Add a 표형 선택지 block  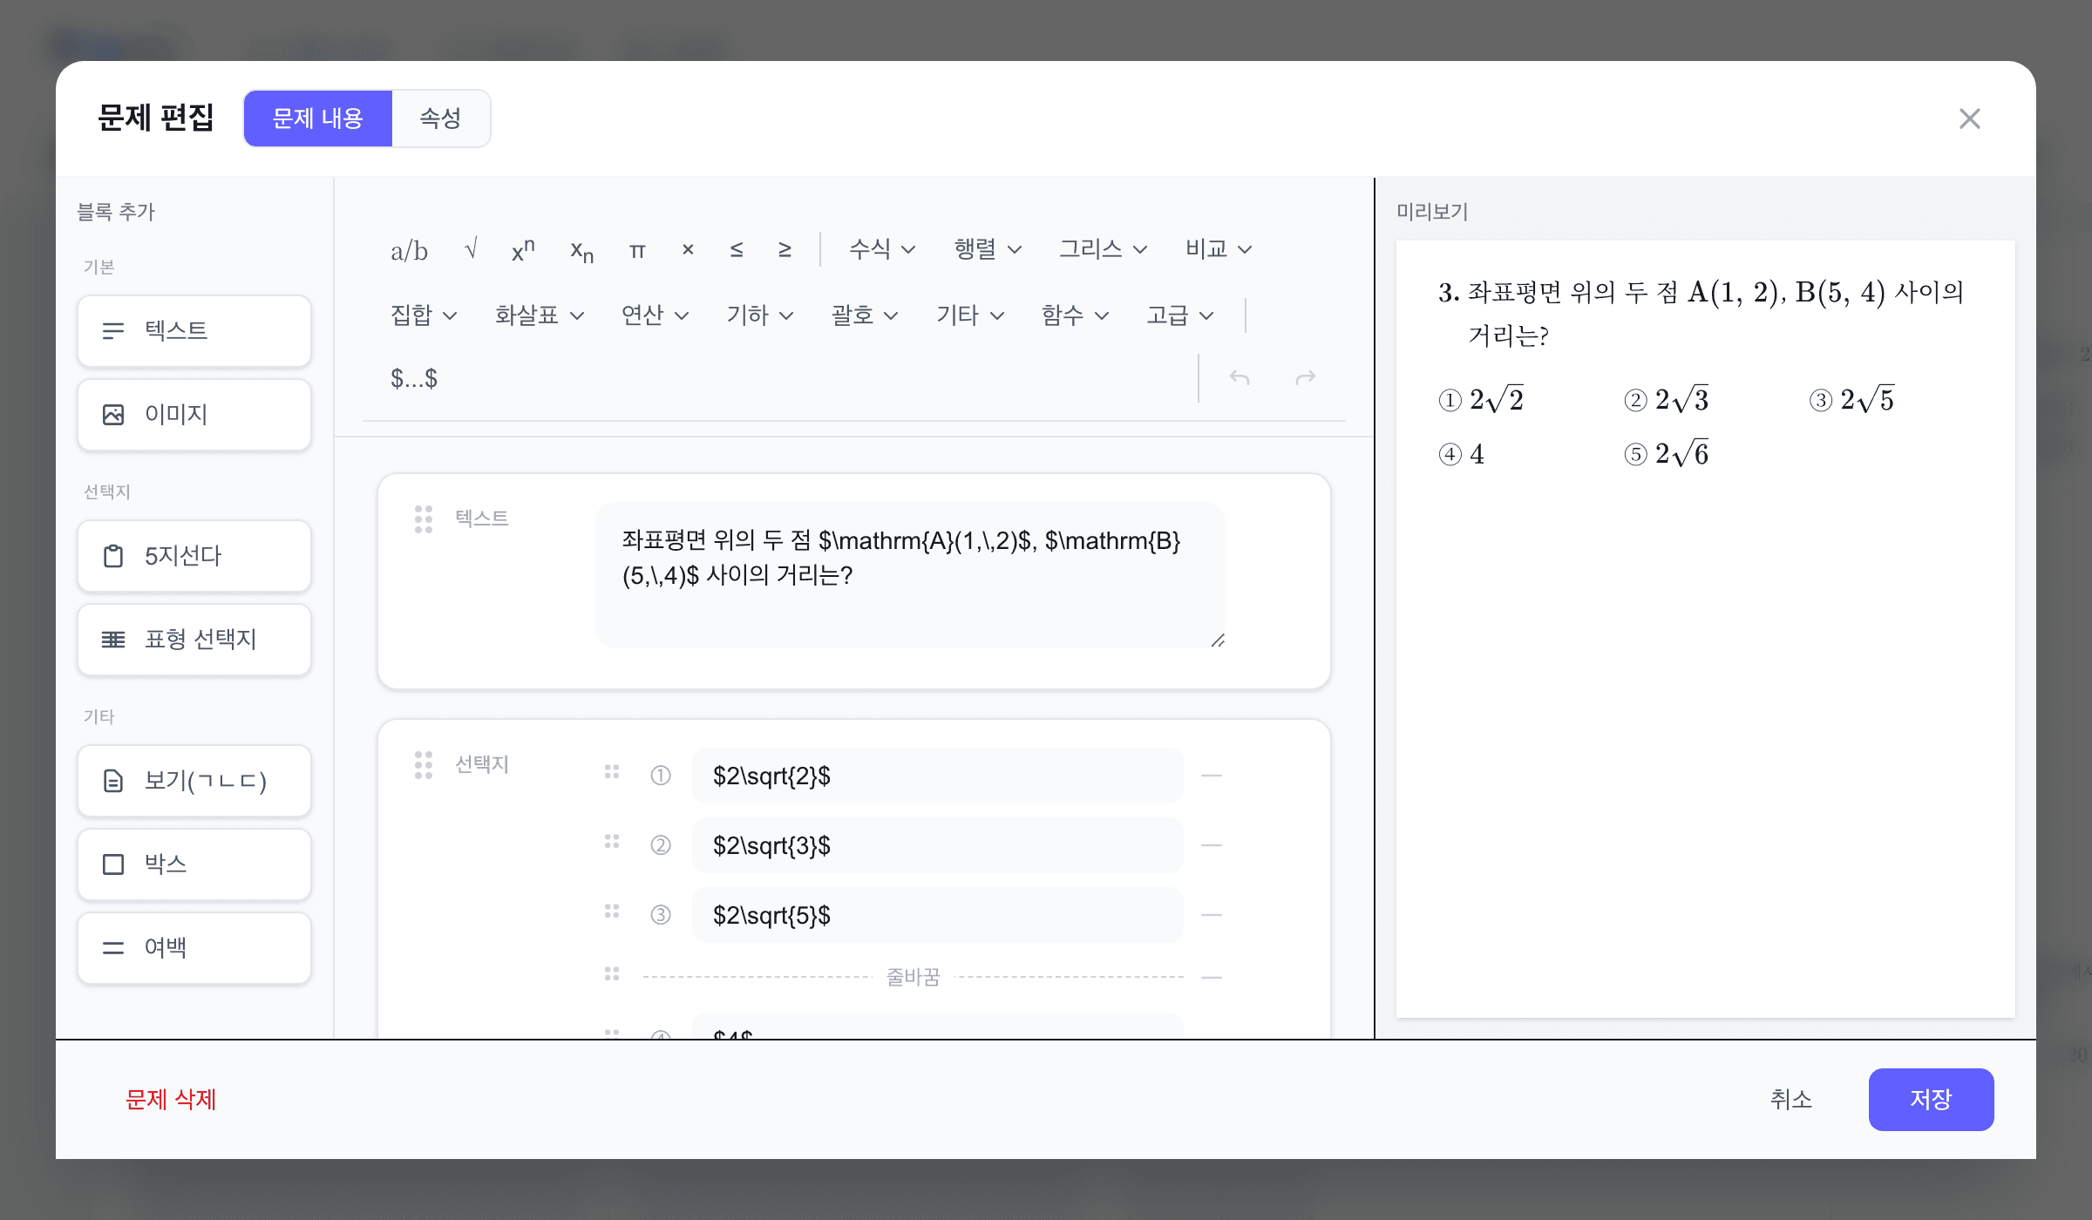click(194, 640)
